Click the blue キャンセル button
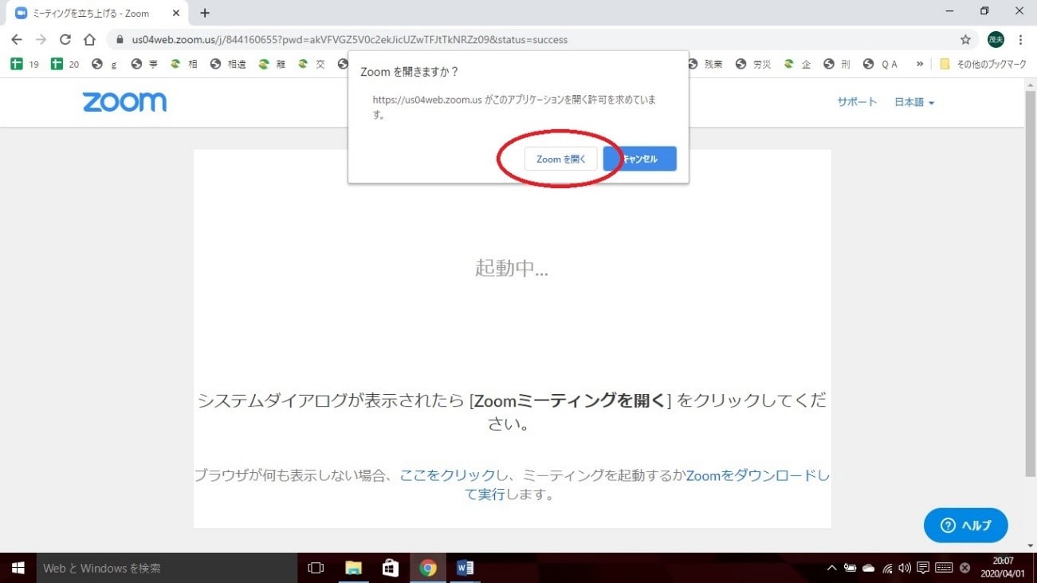Screen dimensions: 1037x583 point(640,159)
